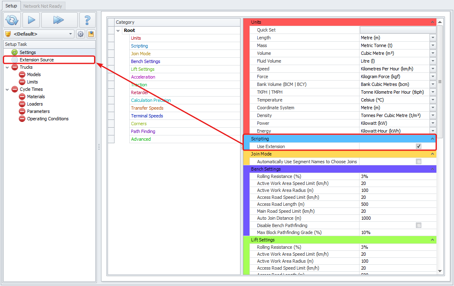The width and height of the screenshot is (454, 286).
Task: Click the red stop icon beside Loaders
Action: [x=22, y=104]
